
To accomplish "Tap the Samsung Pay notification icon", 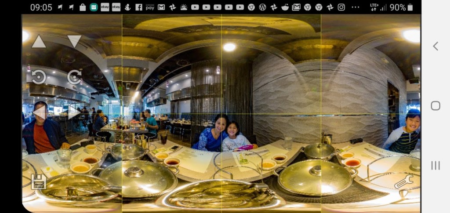I will pyautogui.click(x=150, y=7).
